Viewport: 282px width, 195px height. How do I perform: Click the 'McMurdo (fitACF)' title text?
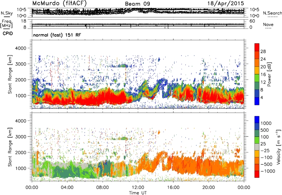[59, 4]
